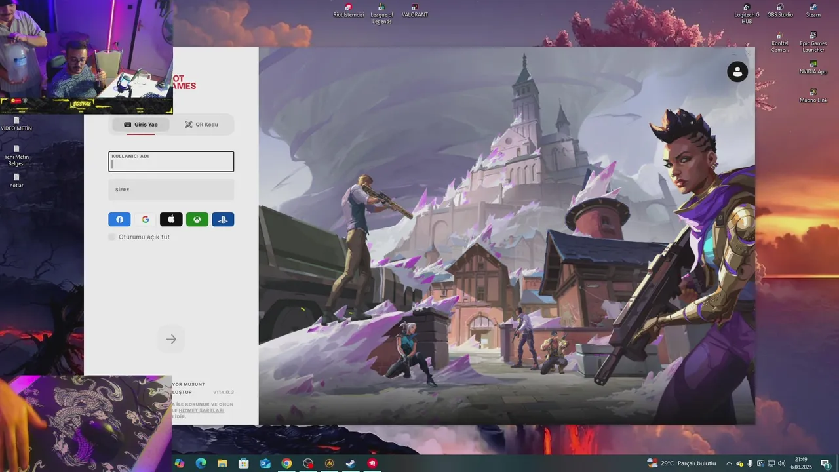Open the 29°C Parçalı bulutlu weather widget

pos(681,463)
